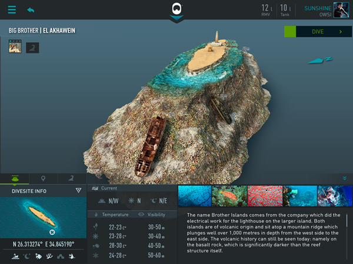Viewport: 353px width, 264px height.
Task: Switch to the map pin tab
Action: click(43, 178)
